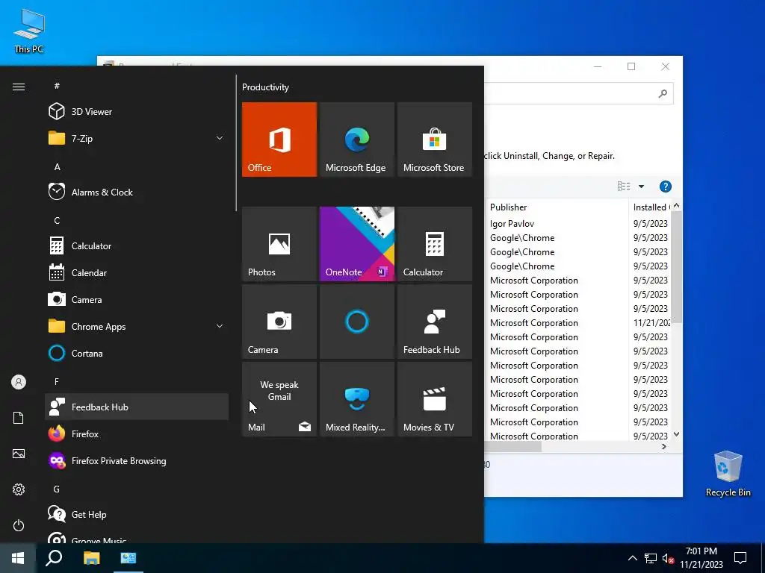Open the Pictures icon in the Start sidebar

click(x=19, y=454)
